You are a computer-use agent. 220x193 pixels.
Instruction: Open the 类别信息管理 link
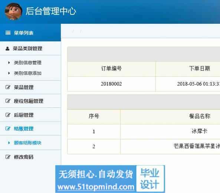[x=27, y=62]
